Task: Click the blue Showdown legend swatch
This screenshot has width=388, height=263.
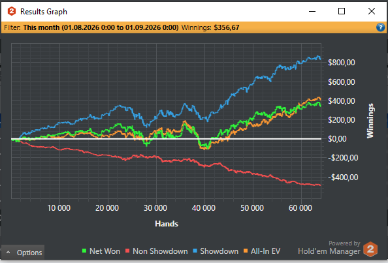Action: (195, 251)
